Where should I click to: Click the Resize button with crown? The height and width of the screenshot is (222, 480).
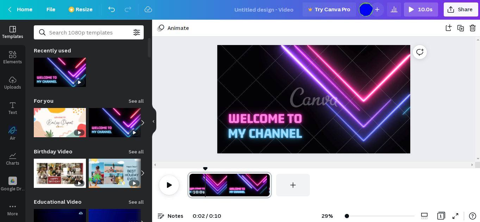pyautogui.click(x=81, y=9)
